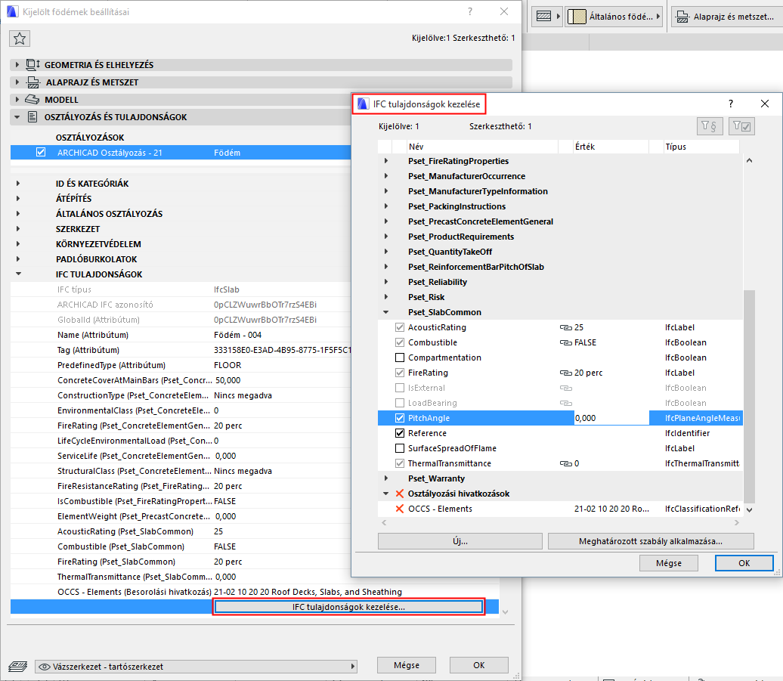Viewport: 783px width, 681px height.
Task: Expand the Geometria és elhelyezés panel arrow
Action: pyautogui.click(x=17, y=64)
